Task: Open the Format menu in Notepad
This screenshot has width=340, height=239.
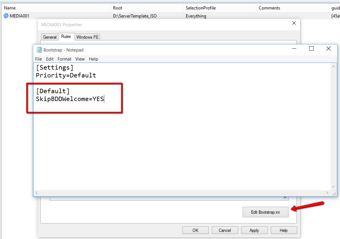Action: pos(64,59)
